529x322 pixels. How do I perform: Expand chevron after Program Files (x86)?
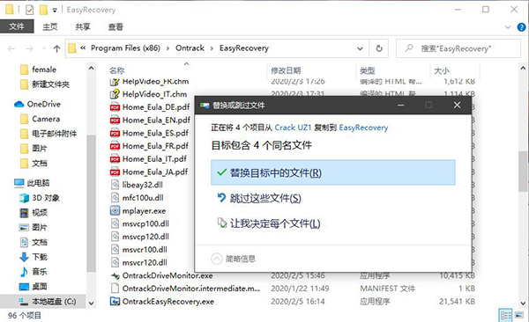click(168, 48)
